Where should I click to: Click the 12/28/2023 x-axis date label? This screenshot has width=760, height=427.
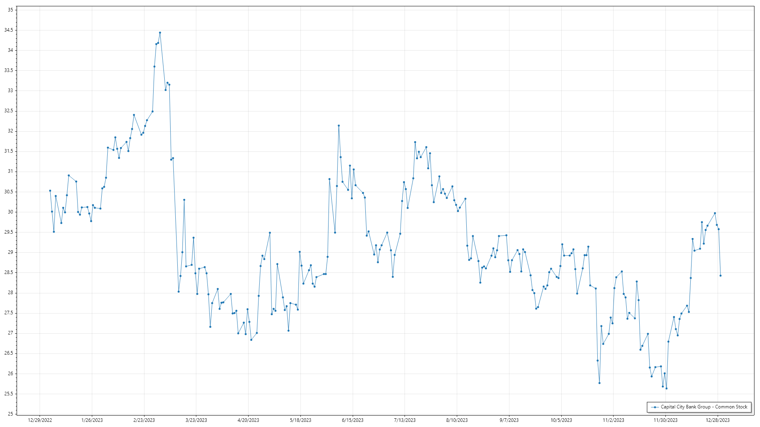(x=718, y=420)
